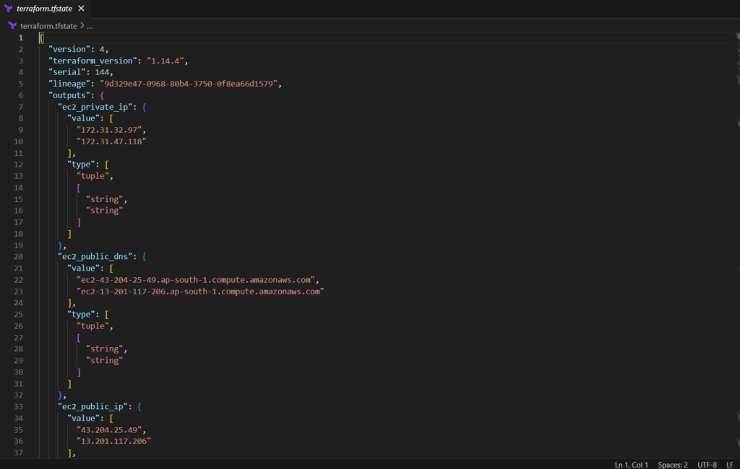
Task: Close the terraform.tfstate tab
Action: [x=81, y=9]
